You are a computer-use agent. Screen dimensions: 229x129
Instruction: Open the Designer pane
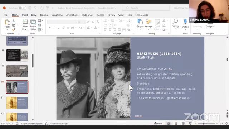210,25
